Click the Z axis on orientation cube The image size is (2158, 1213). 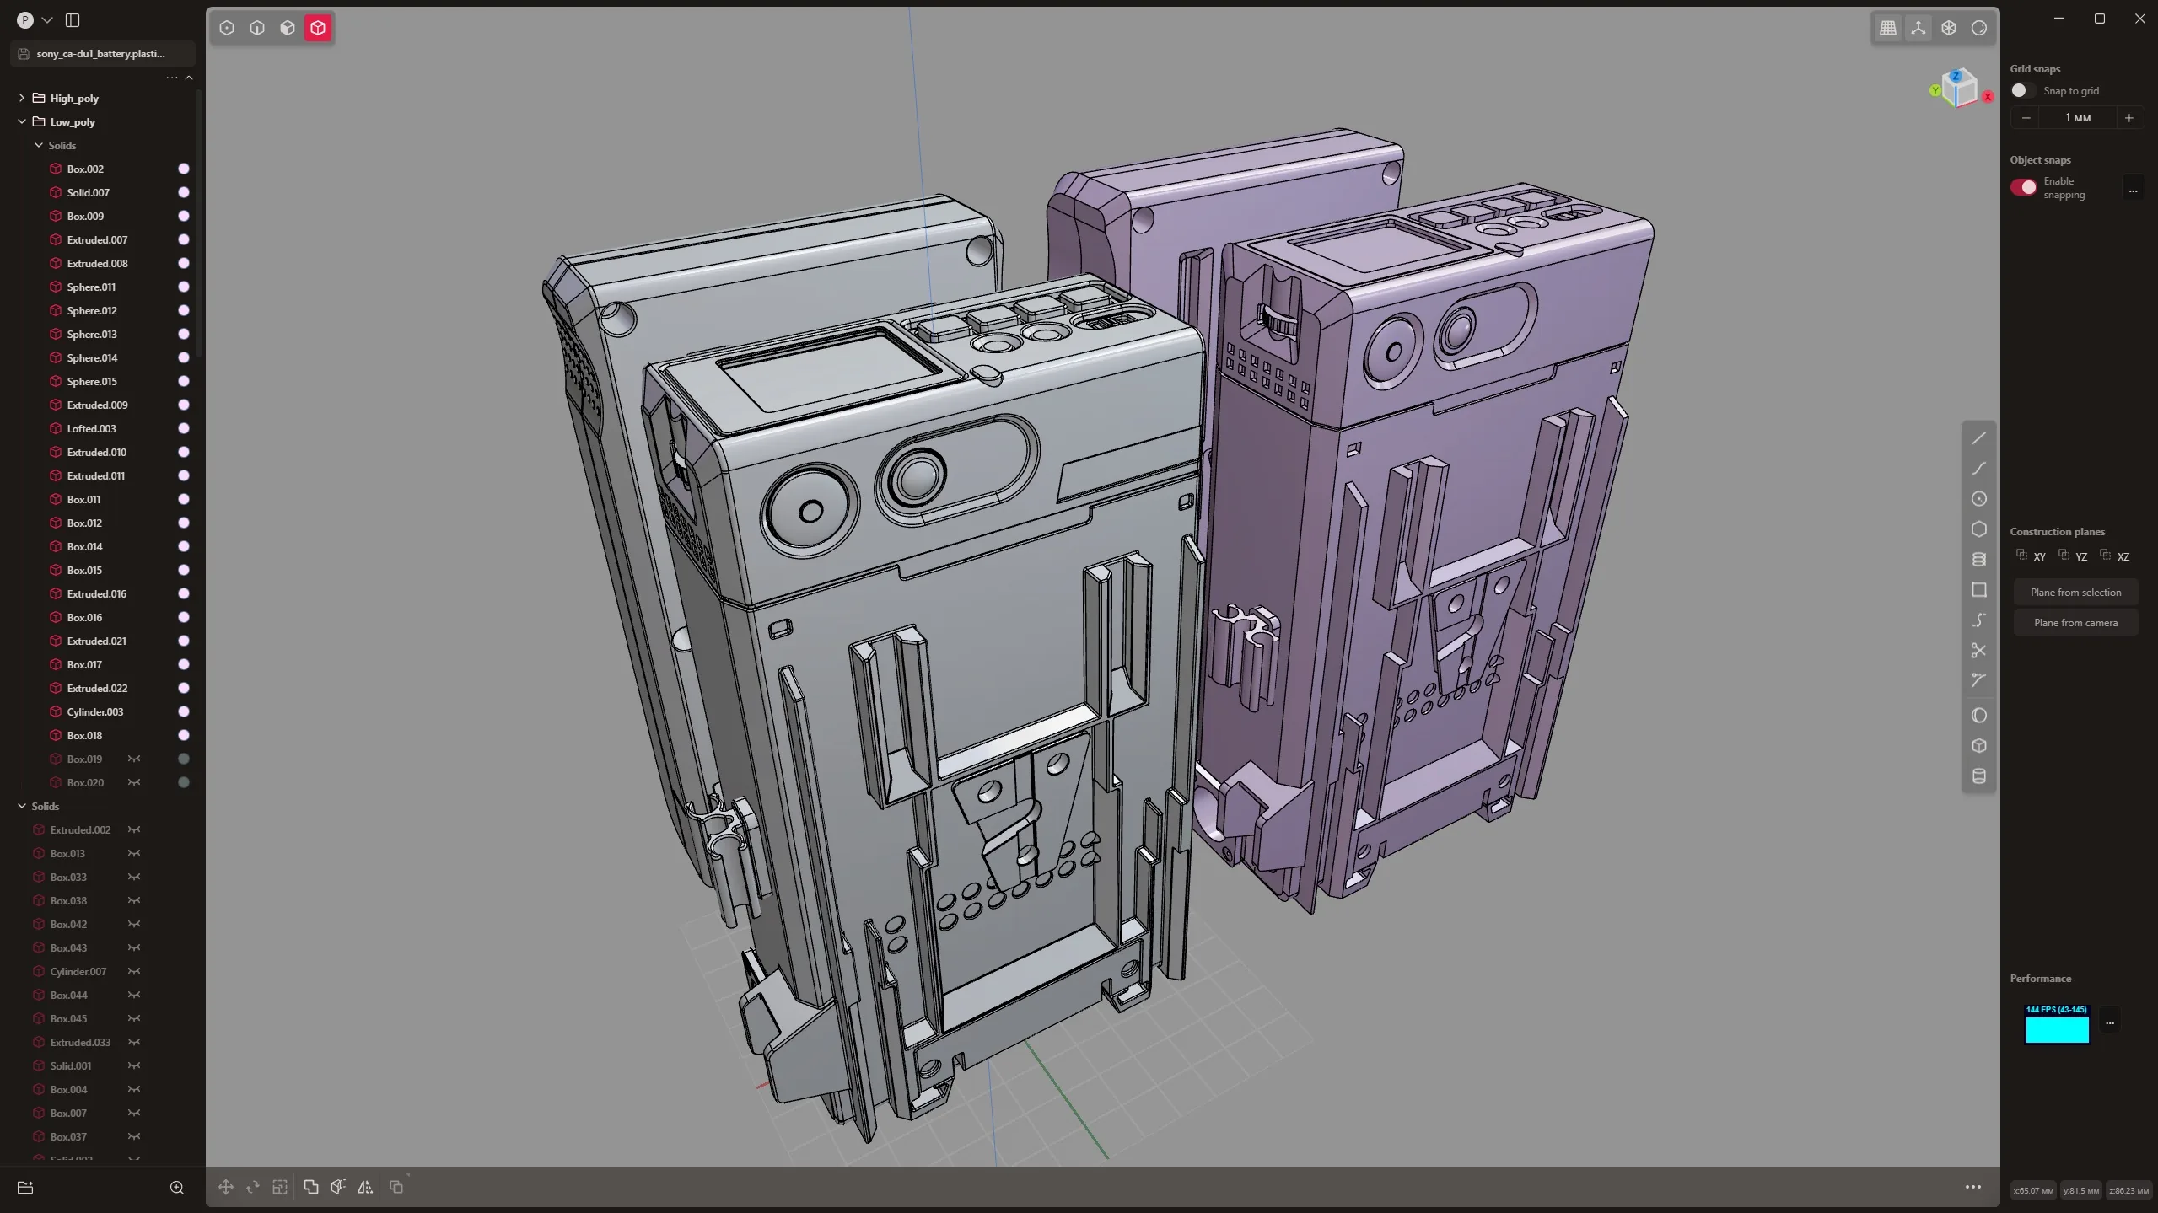pos(1956,76)
